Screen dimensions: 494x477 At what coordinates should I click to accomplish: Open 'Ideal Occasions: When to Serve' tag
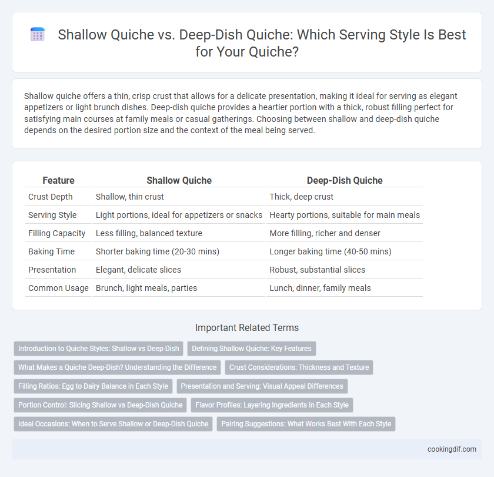(113, 423)
